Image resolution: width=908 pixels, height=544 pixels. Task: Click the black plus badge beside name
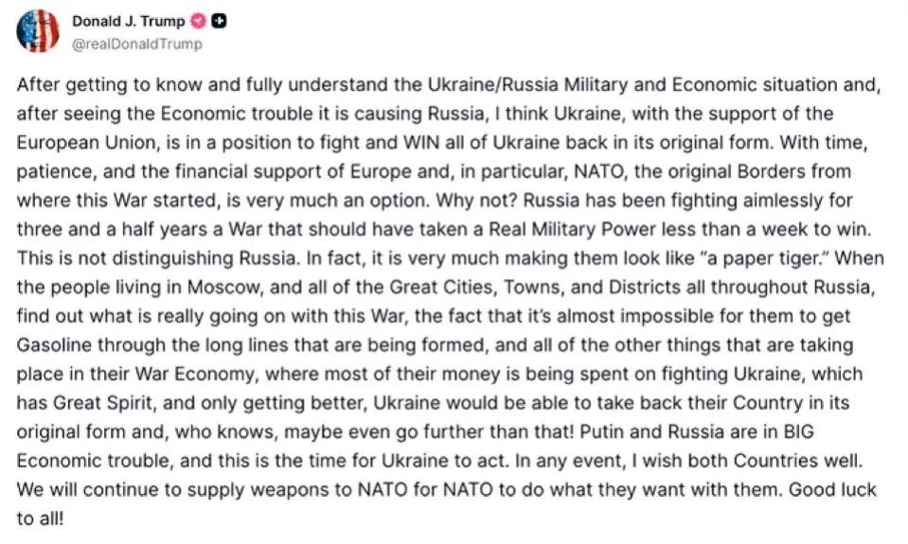point(220,22)
